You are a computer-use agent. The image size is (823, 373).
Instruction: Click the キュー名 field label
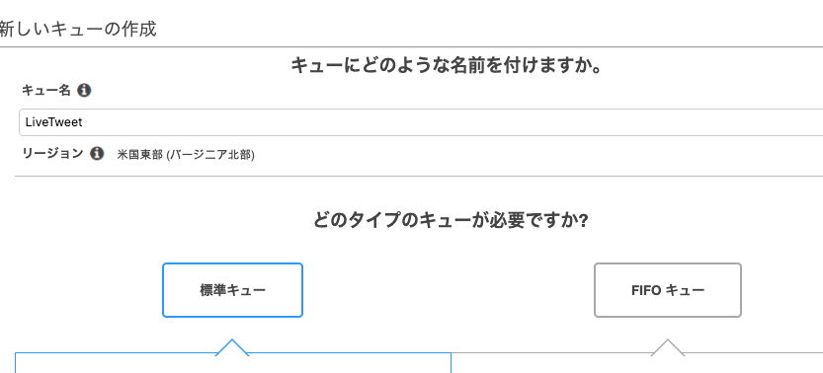coord(46,91)
